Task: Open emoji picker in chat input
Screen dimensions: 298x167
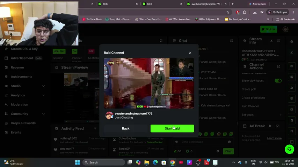Action: coord(230,142)
